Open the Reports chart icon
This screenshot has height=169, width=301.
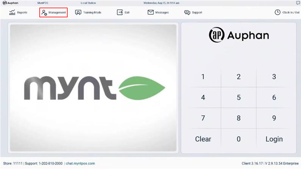pyautogui.click(x=12, y=12)
